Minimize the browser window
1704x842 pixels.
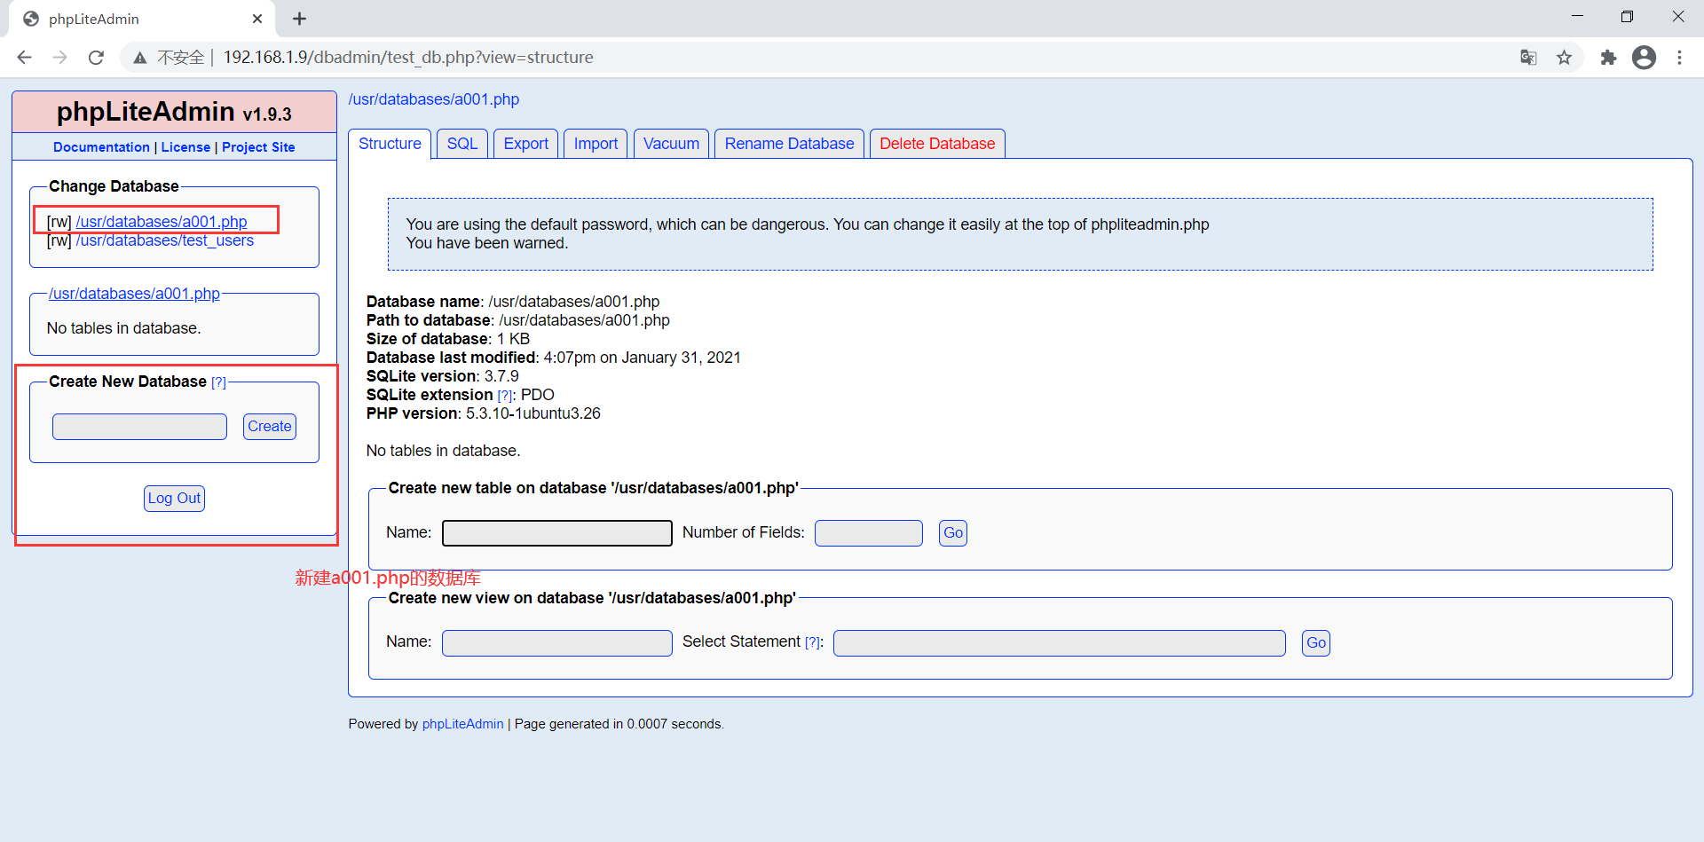(1577, 17)
